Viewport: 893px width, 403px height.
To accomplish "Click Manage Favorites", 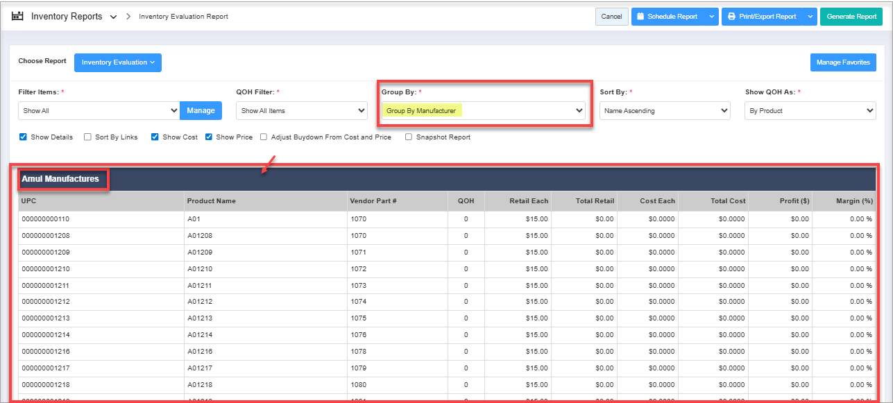I will pos(842,62).
